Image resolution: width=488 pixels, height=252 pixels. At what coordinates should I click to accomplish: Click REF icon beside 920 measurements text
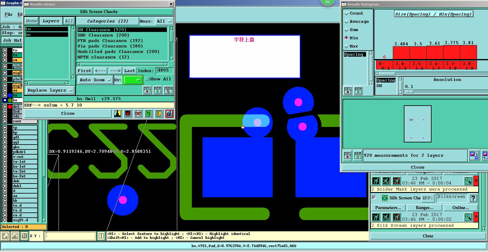coord(358,155)
